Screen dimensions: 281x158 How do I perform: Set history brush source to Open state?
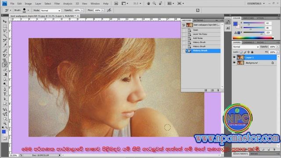(x=184, y=30)
